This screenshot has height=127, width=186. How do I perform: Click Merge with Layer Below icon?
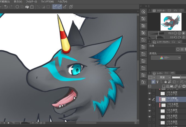(180, 86)
